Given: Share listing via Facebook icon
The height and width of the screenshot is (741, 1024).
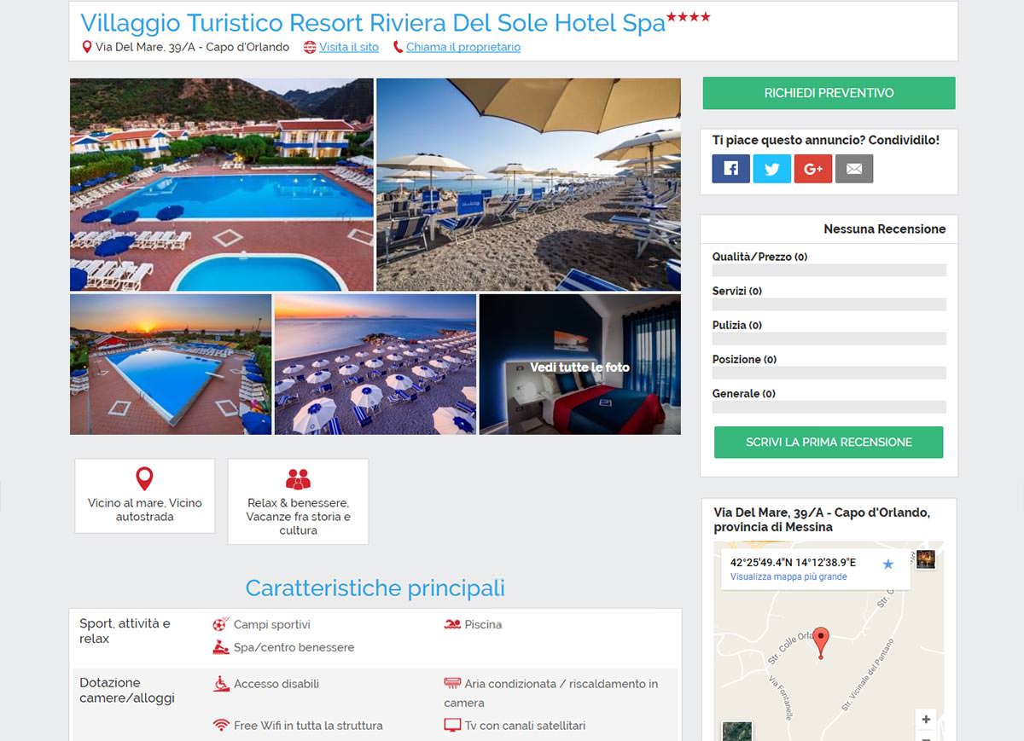Looking at the screenshot, I should (731, 169).
